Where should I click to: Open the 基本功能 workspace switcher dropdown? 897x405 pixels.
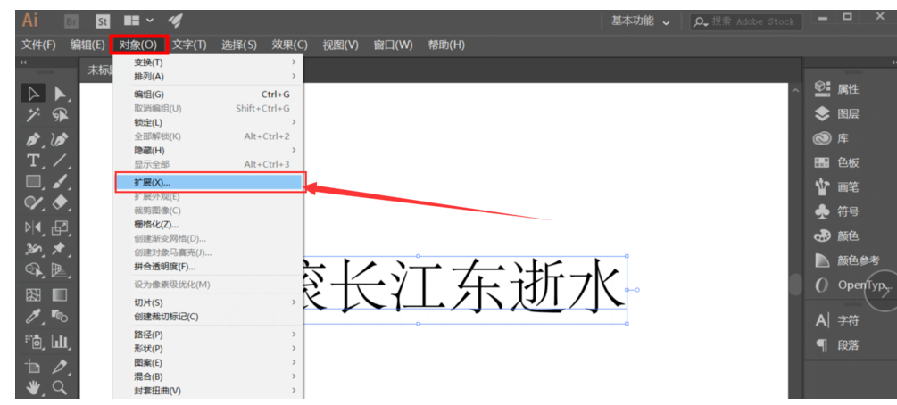coord(640,21)
